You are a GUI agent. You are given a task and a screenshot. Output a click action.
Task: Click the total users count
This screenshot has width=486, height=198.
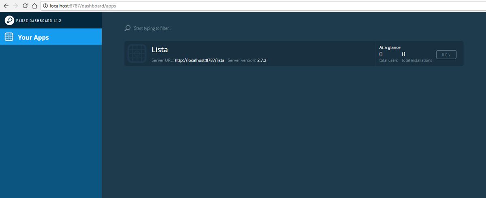pyautogui.click(x=381, y=54)
